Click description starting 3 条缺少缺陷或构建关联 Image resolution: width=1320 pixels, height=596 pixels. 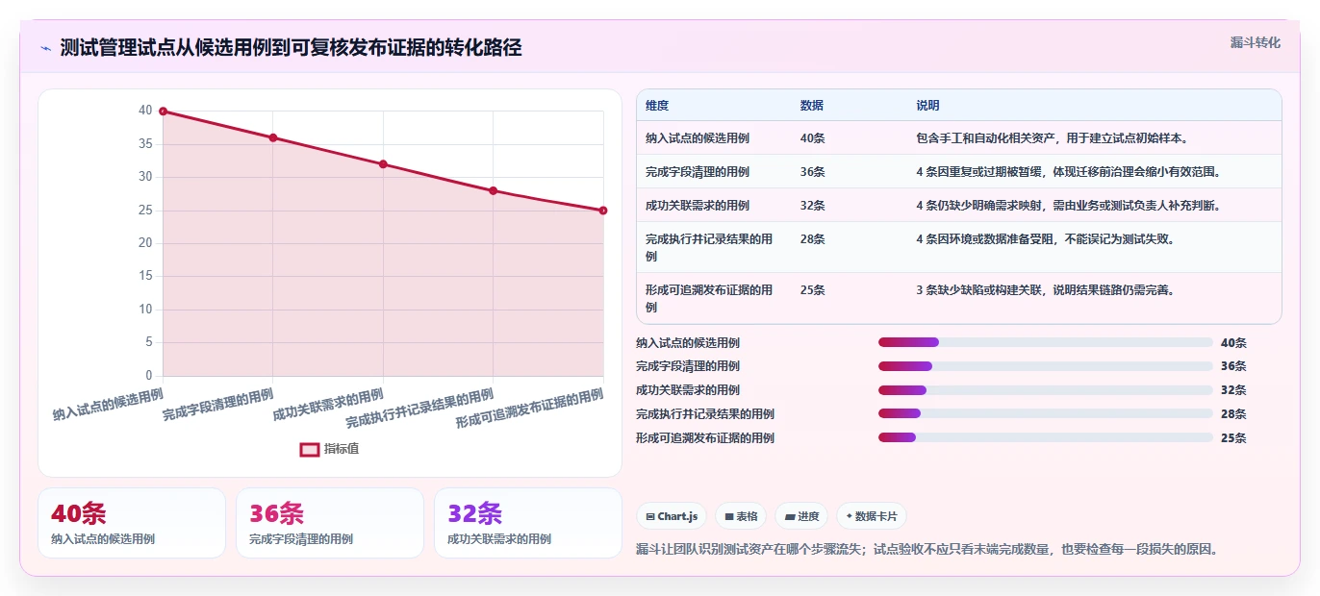click(1045, 289)
